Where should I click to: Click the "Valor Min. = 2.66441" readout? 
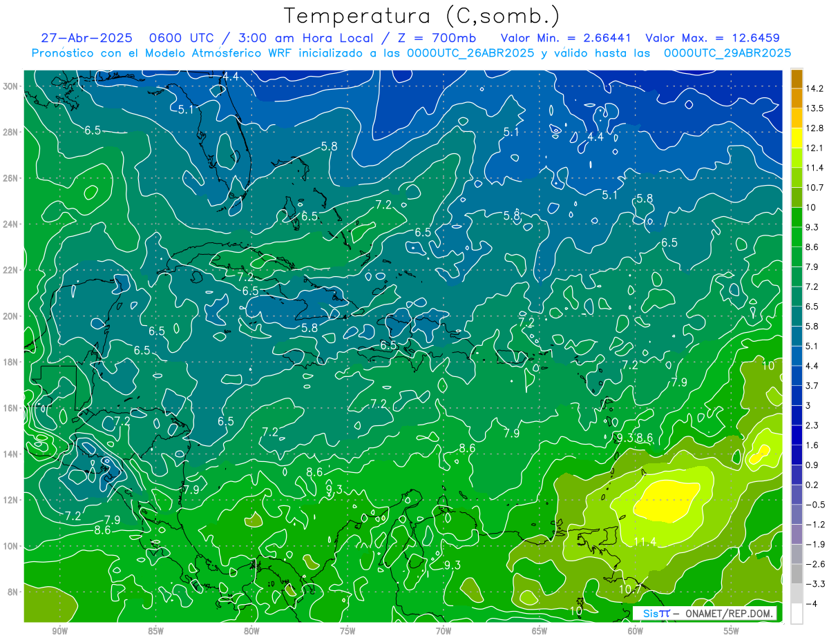(x=564, y=37)
